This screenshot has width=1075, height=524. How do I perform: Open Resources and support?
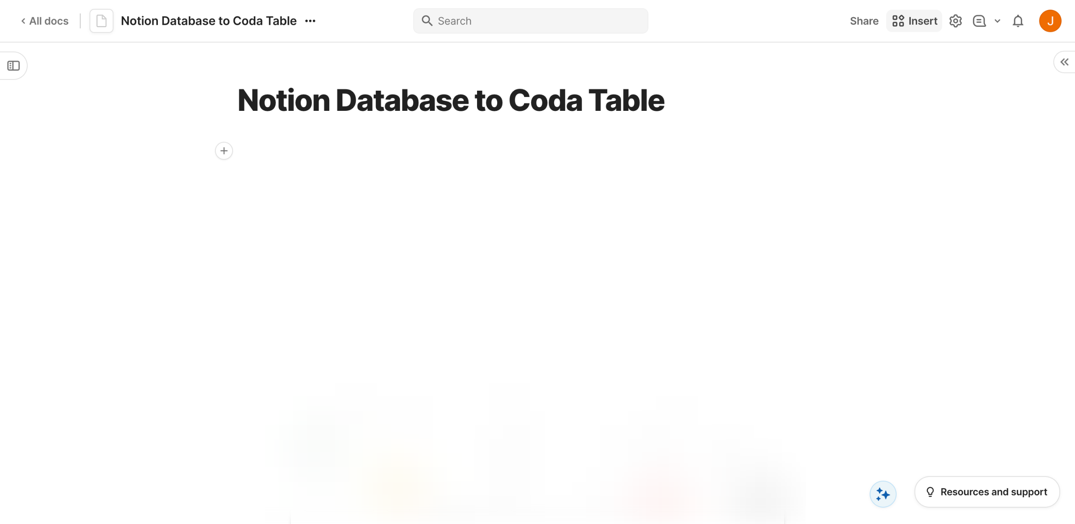point(993,492)
